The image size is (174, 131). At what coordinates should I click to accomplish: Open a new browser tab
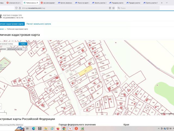[161, 3]
